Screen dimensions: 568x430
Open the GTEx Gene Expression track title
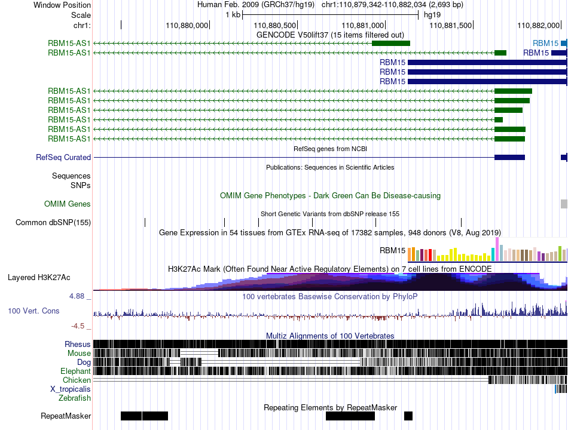330,232
